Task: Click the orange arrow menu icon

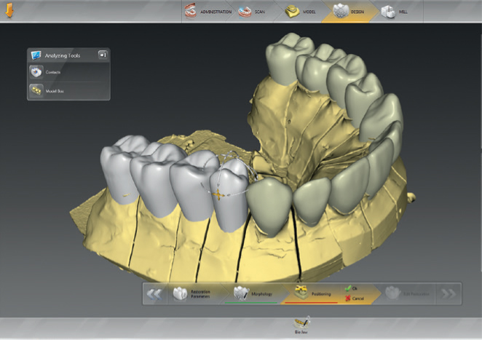Action: point(9,10)
